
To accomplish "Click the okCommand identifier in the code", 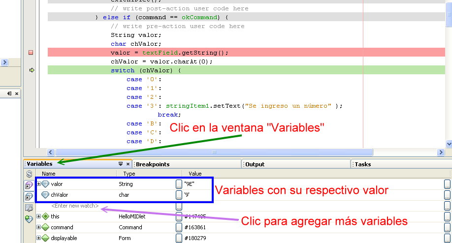I will point(199,17).
